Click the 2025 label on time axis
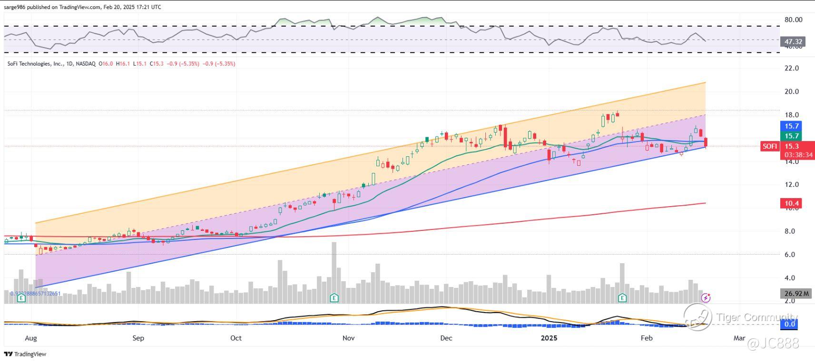The image size is (815, 362). tap(549, 338)
